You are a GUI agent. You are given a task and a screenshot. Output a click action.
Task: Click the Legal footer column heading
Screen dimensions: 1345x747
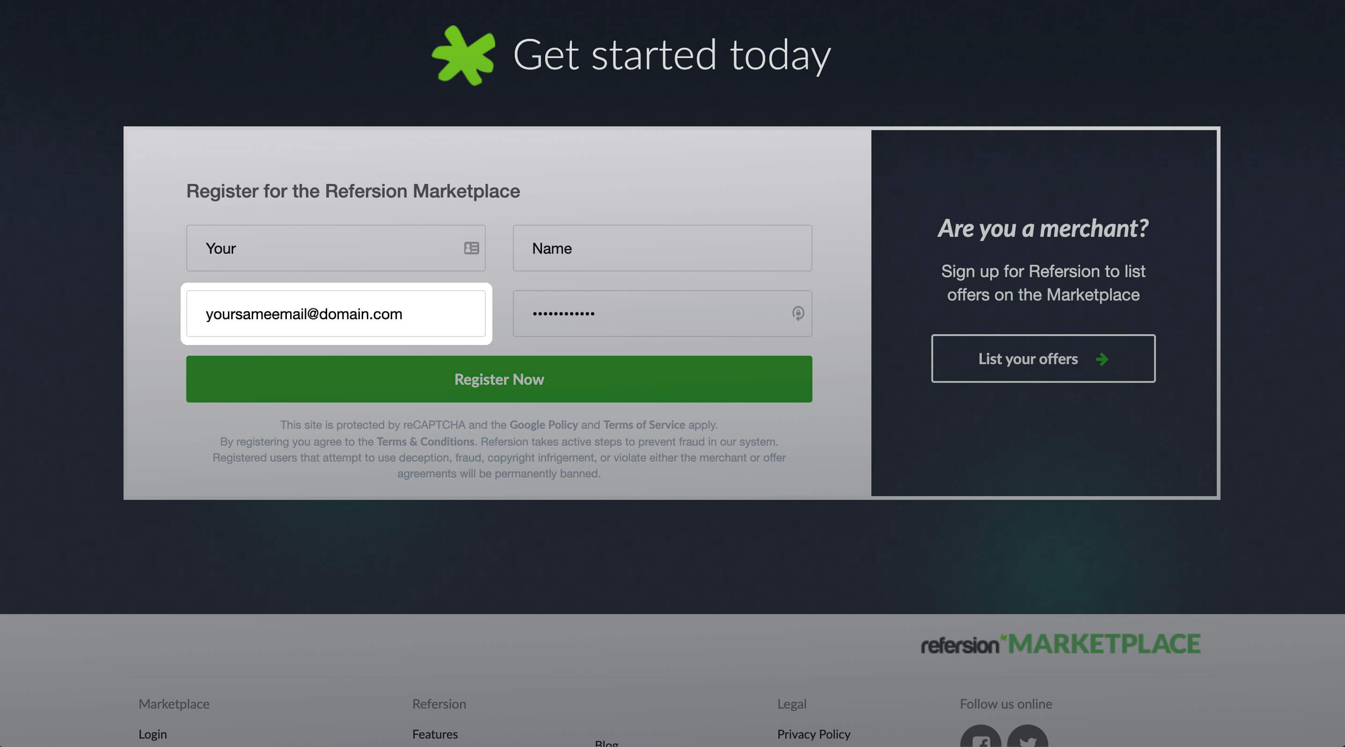tap(791, 703)
